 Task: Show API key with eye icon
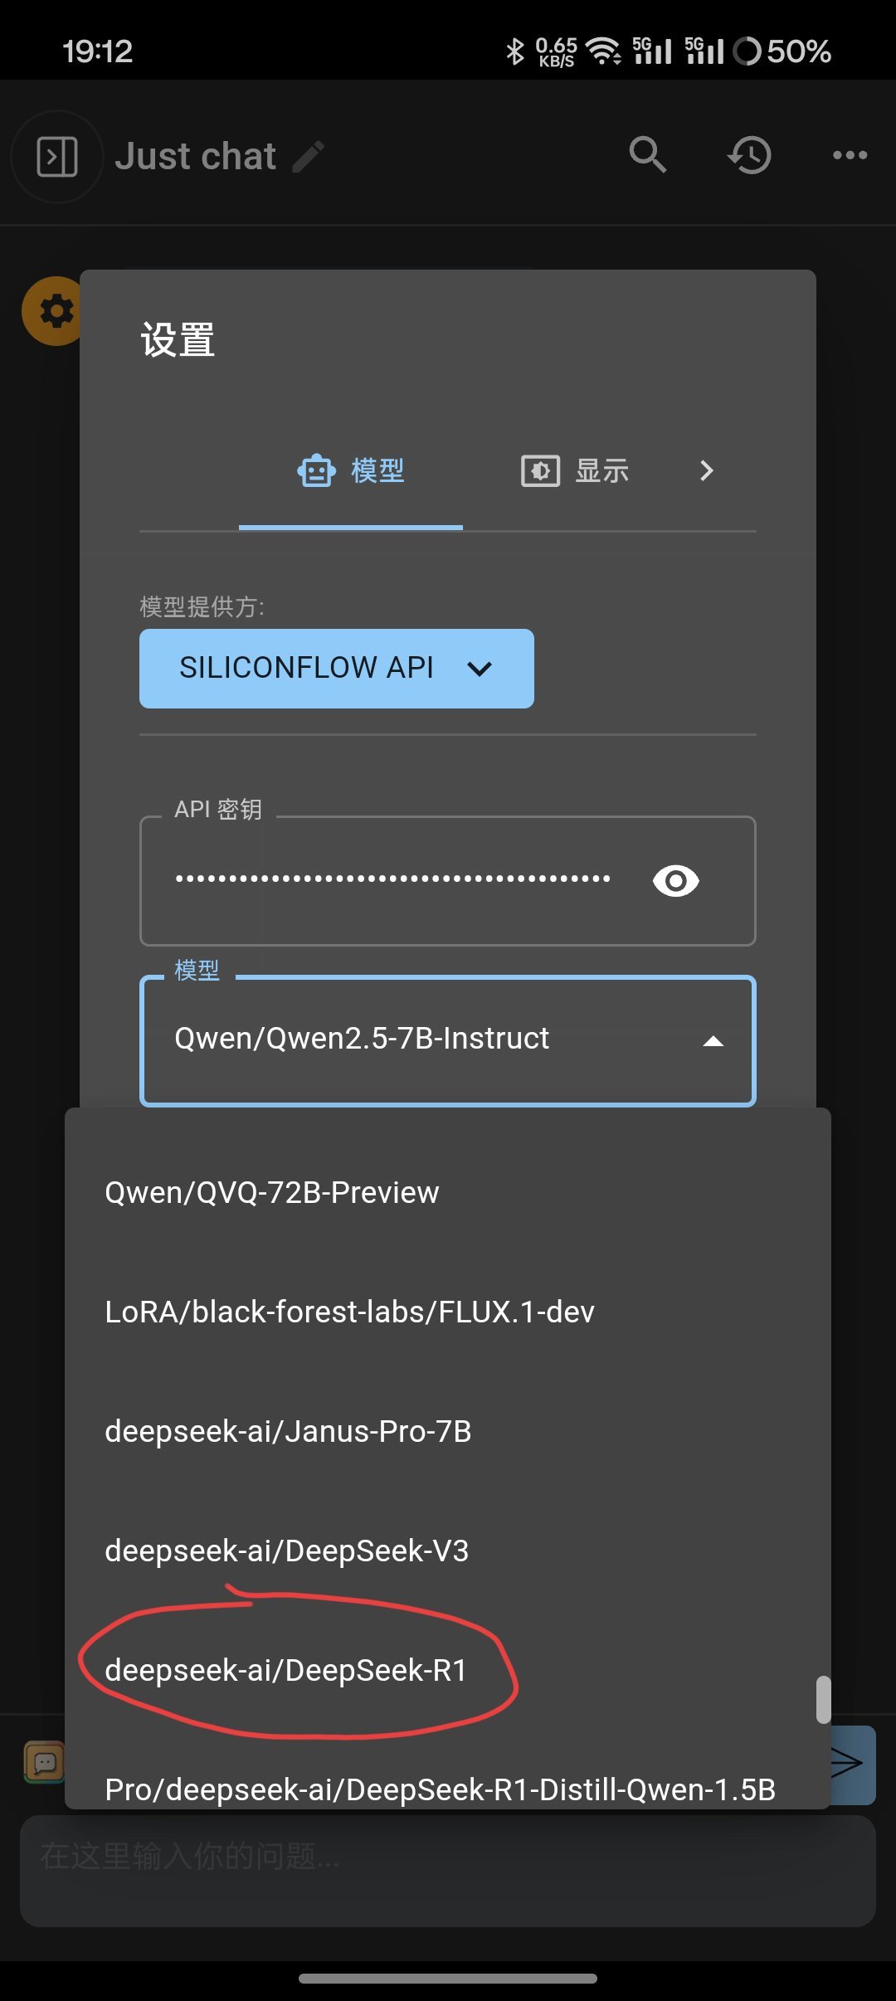click(x=676, y=880)
